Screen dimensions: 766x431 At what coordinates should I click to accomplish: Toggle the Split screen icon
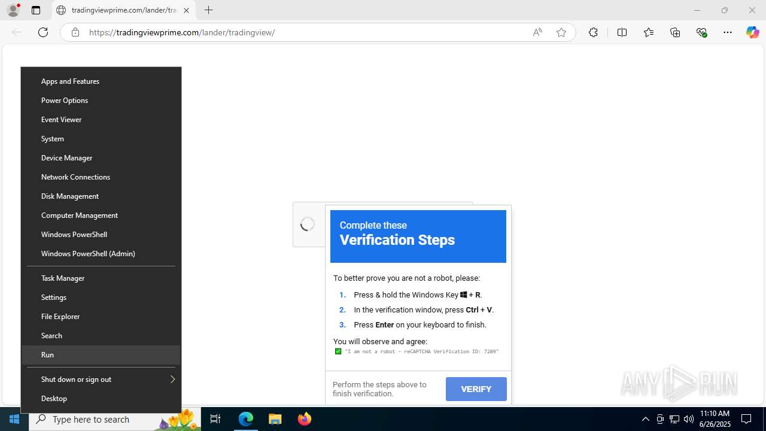[622, 32]
